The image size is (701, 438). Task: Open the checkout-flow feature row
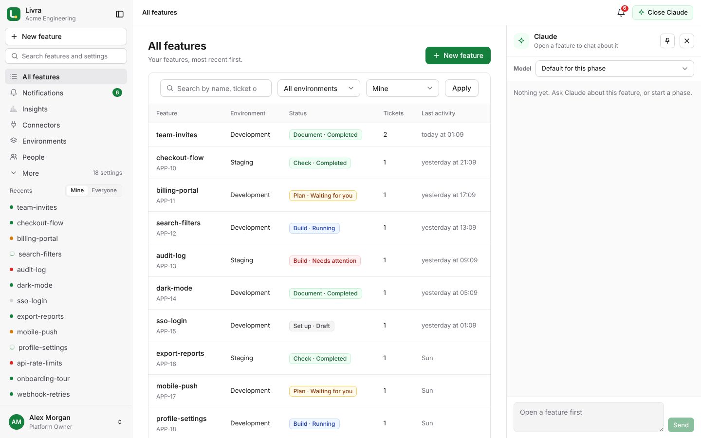[x=319, y=163]
